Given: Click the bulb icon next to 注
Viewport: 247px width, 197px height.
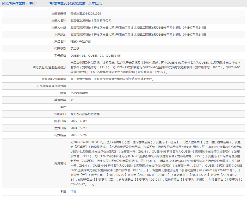Looking at the screenshot, I should [x=61, y=191].
